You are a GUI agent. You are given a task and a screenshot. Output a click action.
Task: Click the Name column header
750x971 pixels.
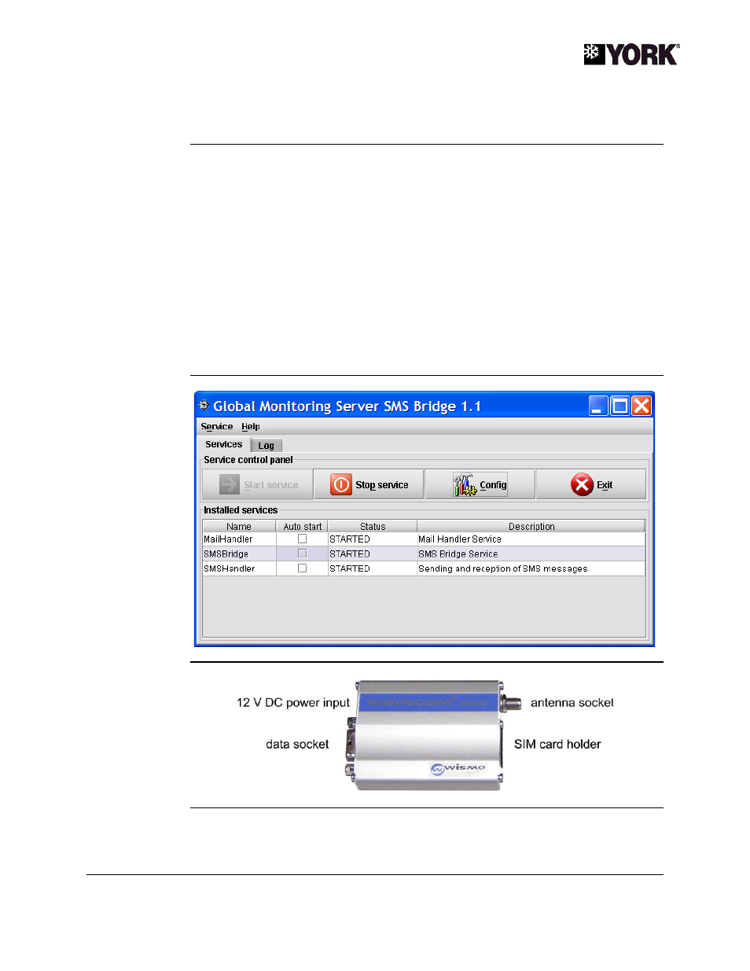[239, 527]
